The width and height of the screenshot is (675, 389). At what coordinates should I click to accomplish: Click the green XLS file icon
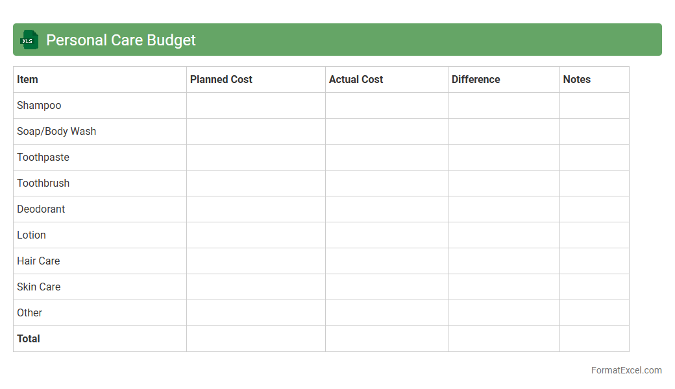pyautogui.click(x=29, y=40)
